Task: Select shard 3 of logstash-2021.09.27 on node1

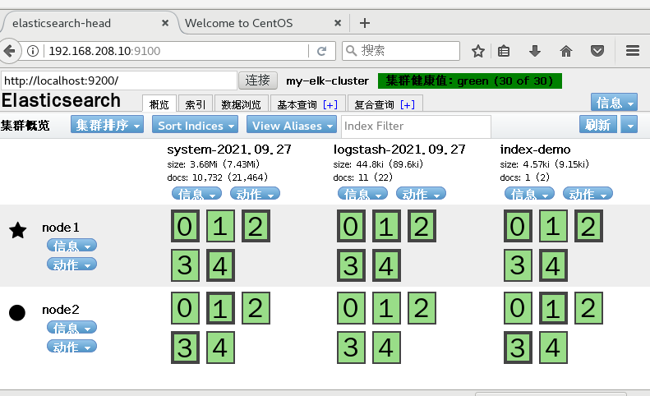Action: coord(351,265)
